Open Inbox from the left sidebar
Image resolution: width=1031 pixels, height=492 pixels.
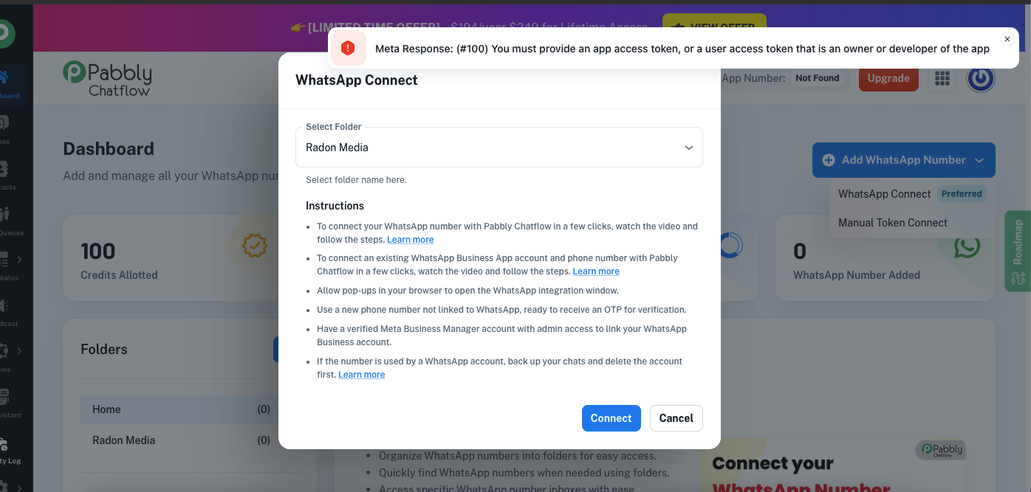6,131
